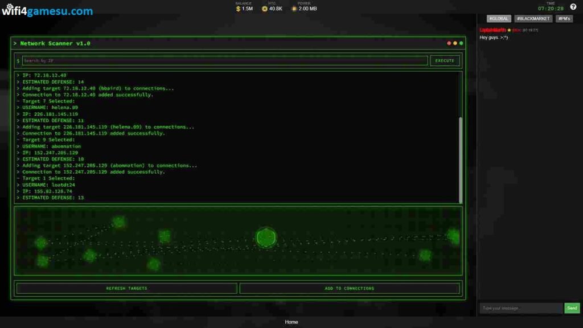Open the help question mark icon
This screenshot has width=583, height=328.
pos(573,7)
